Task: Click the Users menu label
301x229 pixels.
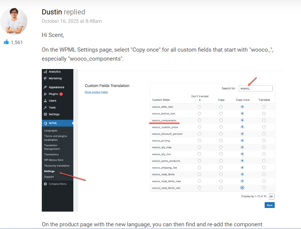Action: coord(52,101)
